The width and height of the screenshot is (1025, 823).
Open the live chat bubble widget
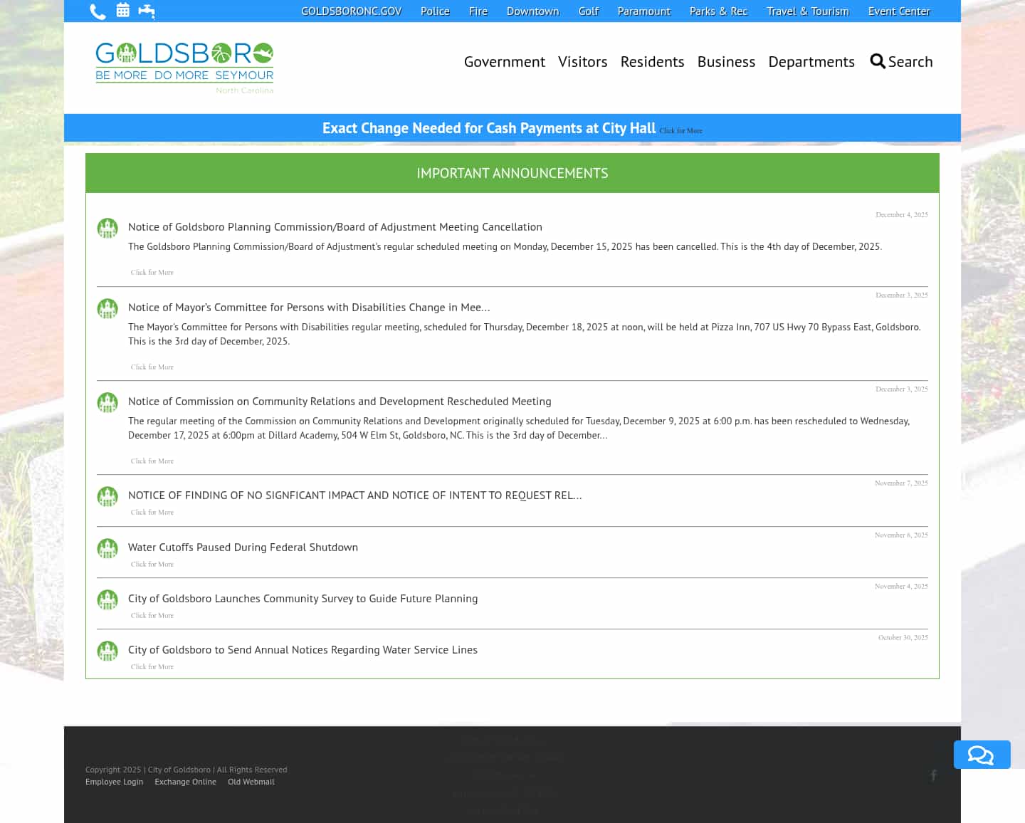982,755
